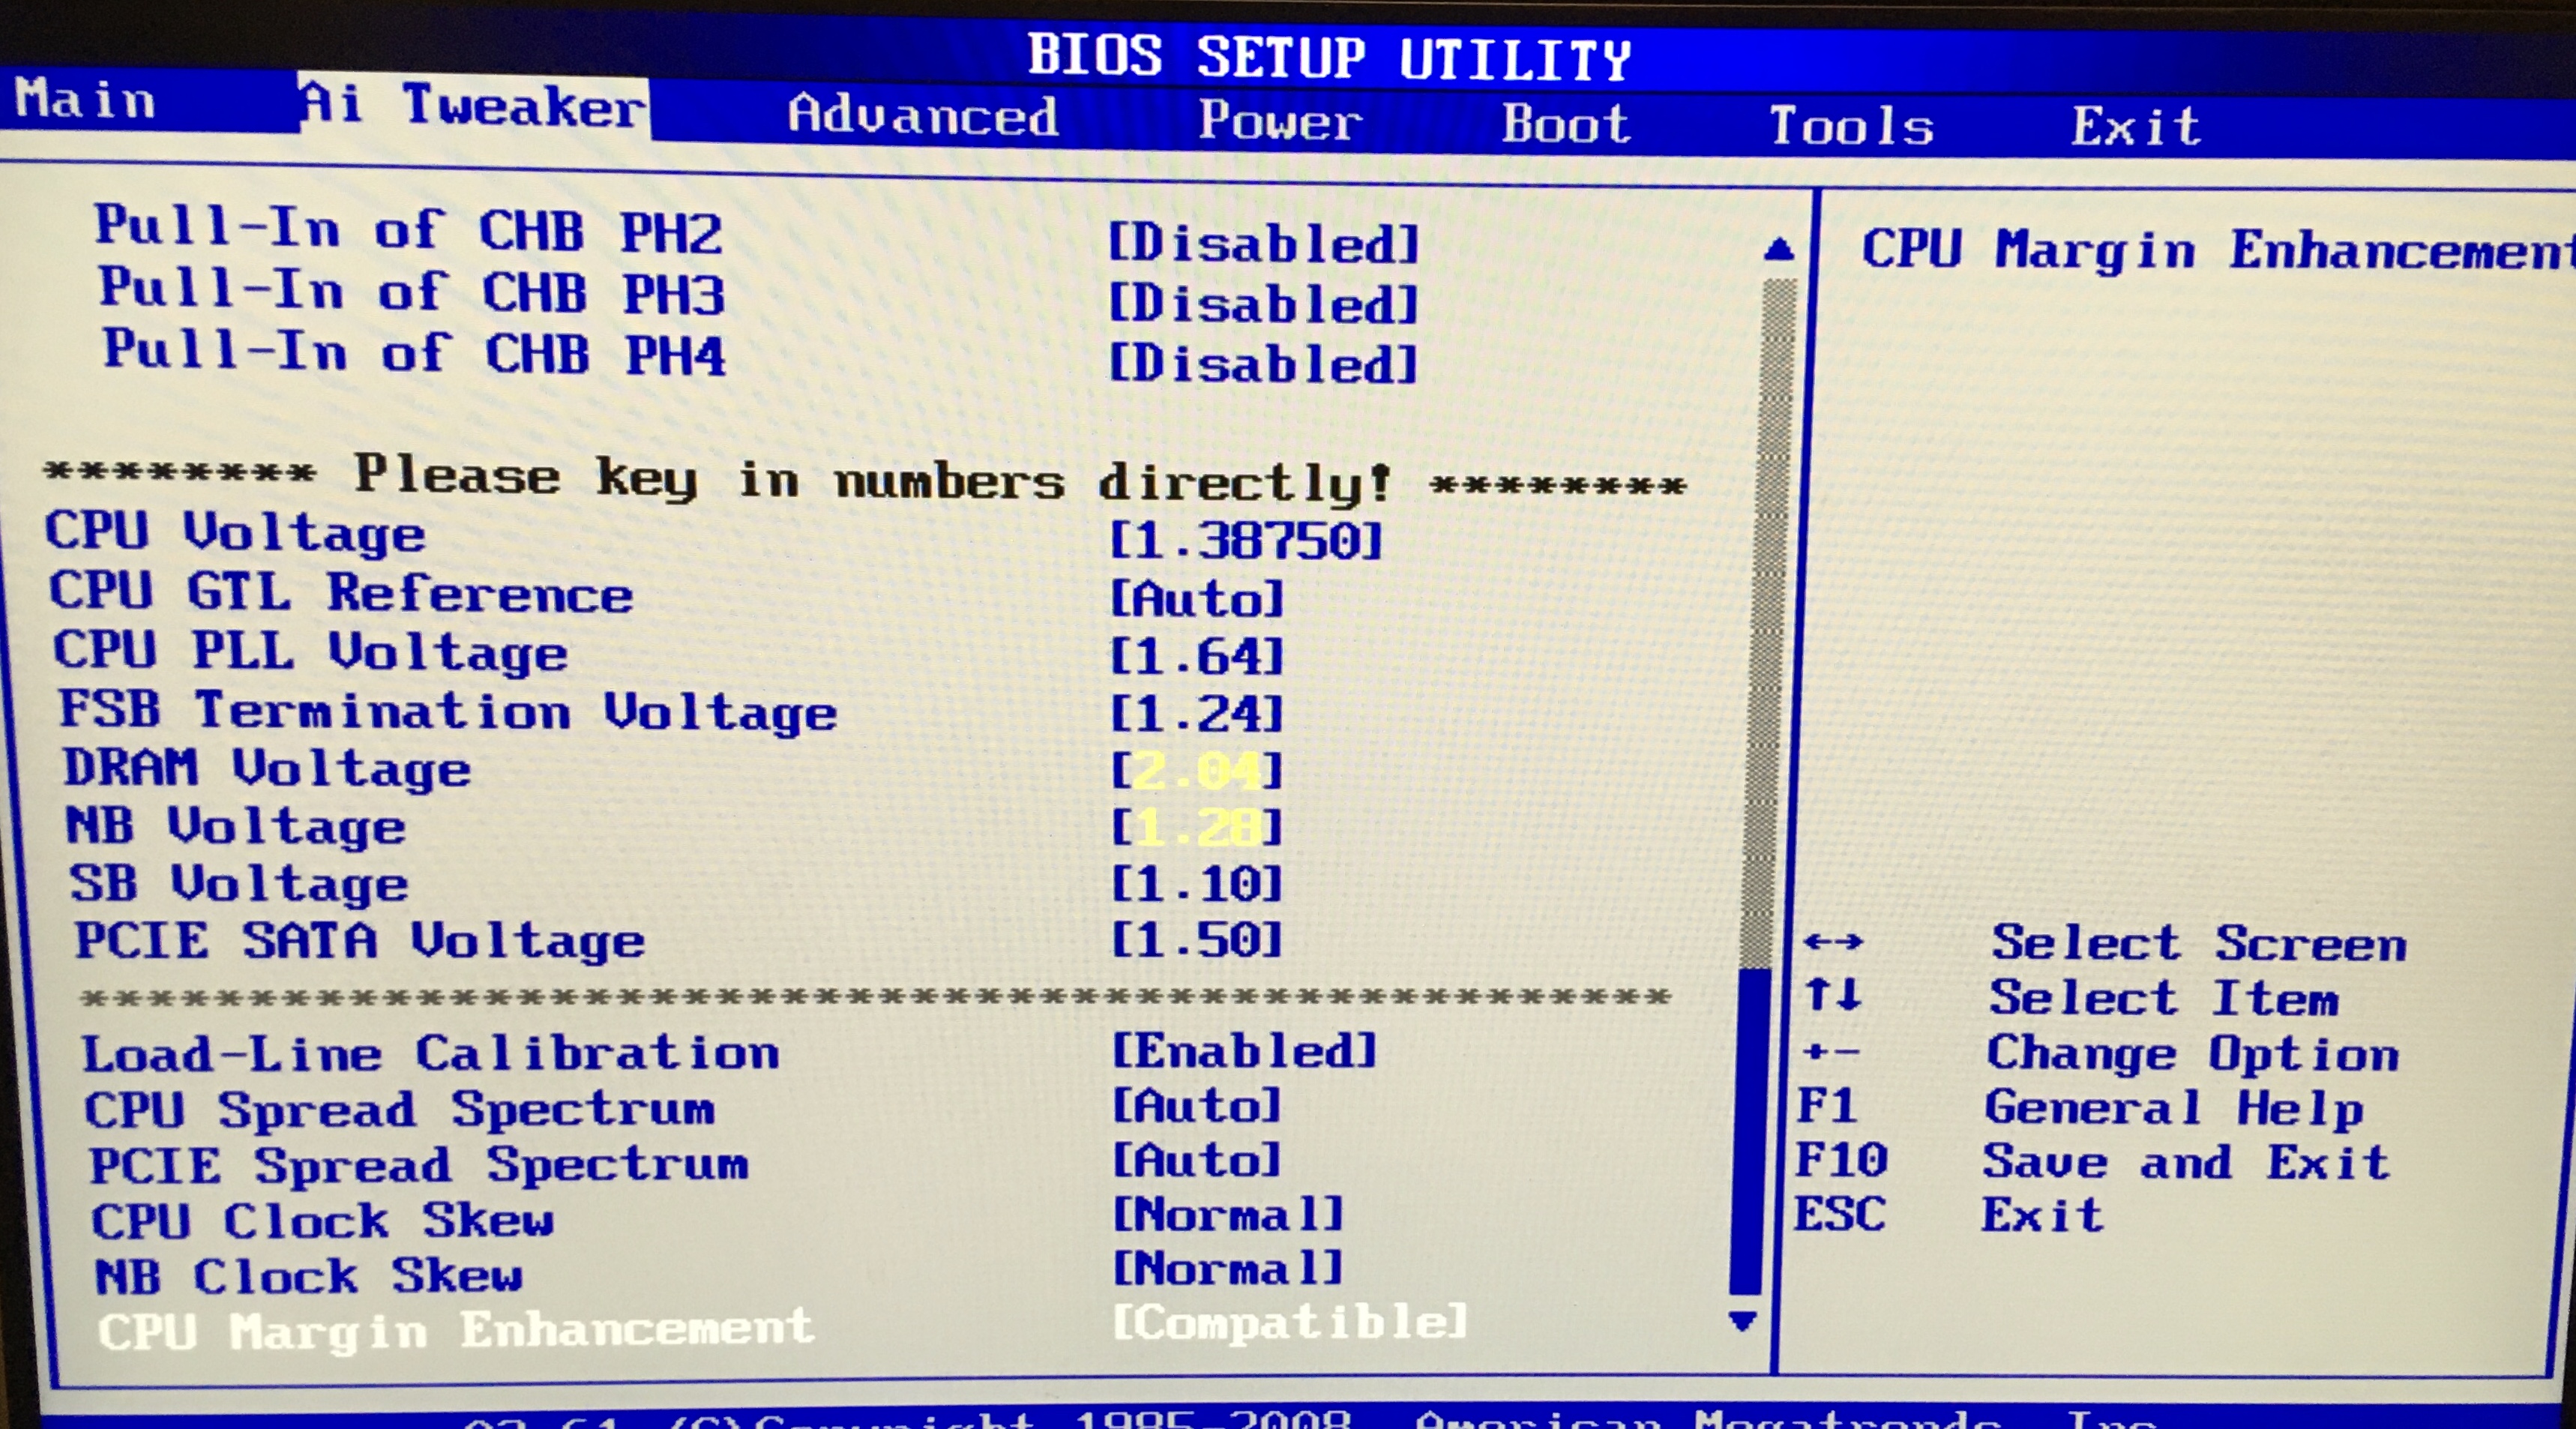The height and width of the screenshot is (1429, 2576).
Task: Click the plus-minus Change Option symbol
Action: (x=1831, y=1052)
